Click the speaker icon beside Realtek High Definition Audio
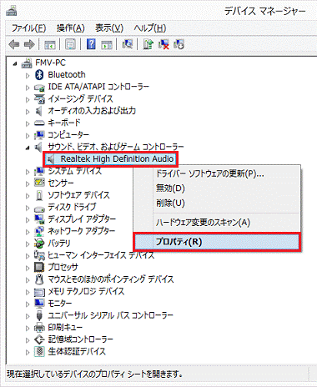317x387 pixels. pos(51,159)
